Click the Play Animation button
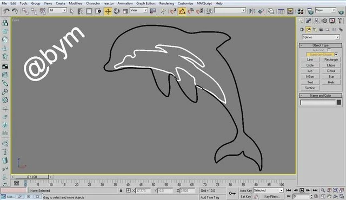346x200 pixels. tap(302, 190)
